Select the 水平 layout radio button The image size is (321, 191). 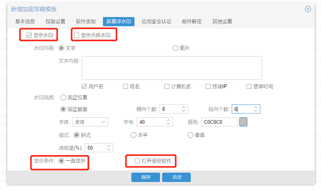[x=133, y=135]
